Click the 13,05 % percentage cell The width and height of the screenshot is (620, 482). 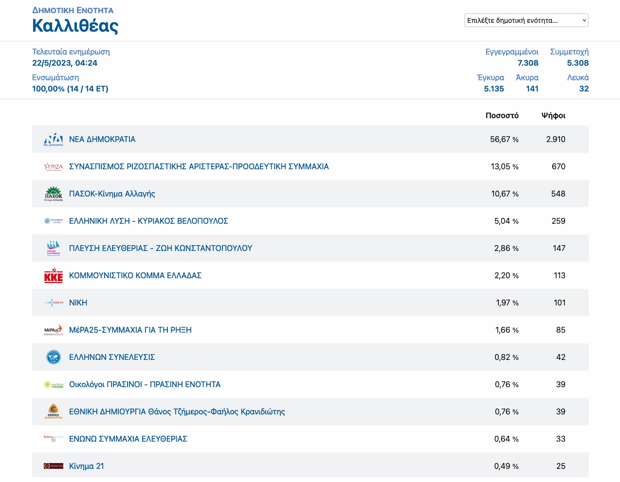tap(505, 166)
